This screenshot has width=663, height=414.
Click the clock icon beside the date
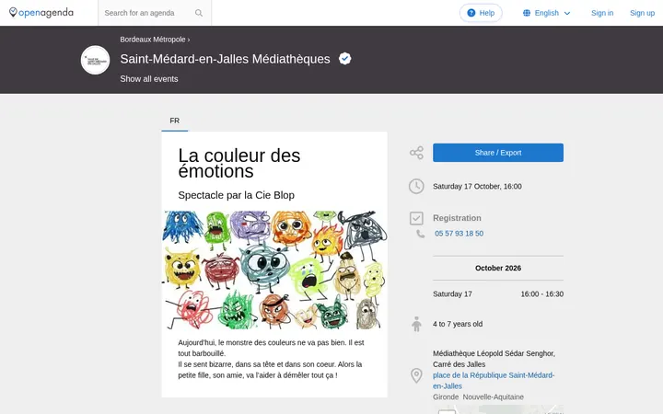click(x=416, y=186)
